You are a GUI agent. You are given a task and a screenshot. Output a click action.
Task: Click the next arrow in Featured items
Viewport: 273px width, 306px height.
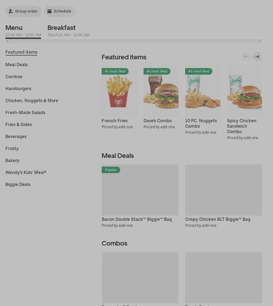(x=257, y=57)
